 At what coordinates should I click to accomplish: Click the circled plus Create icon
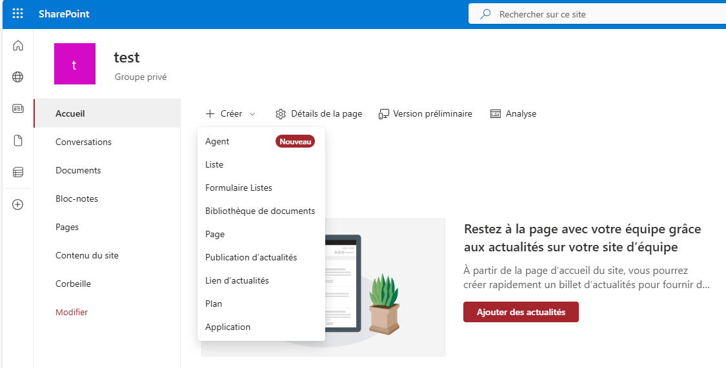pyautogui.click(x=18, y=204)
